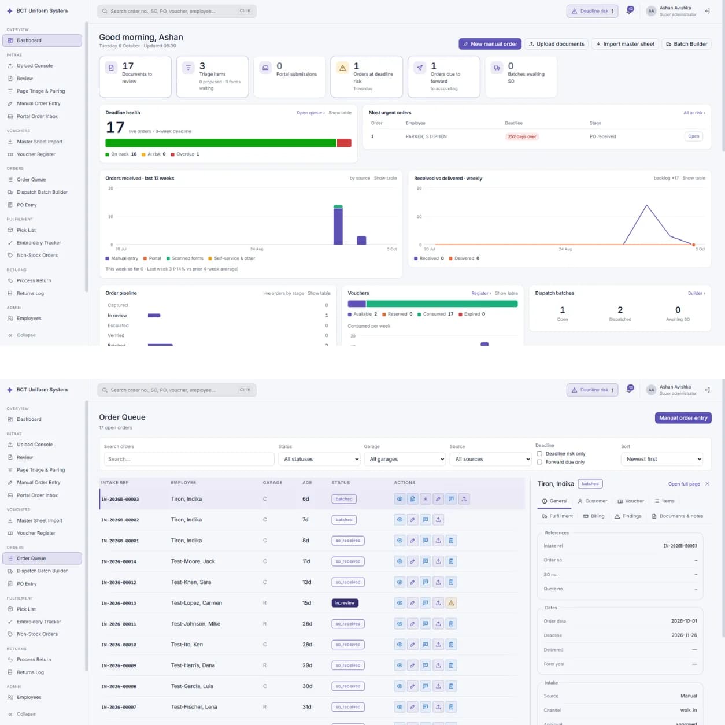The height and width of the screenshot is (725, 725).
Task: Click AA avatar in Dashboard view header
Action: click(651, 11)
